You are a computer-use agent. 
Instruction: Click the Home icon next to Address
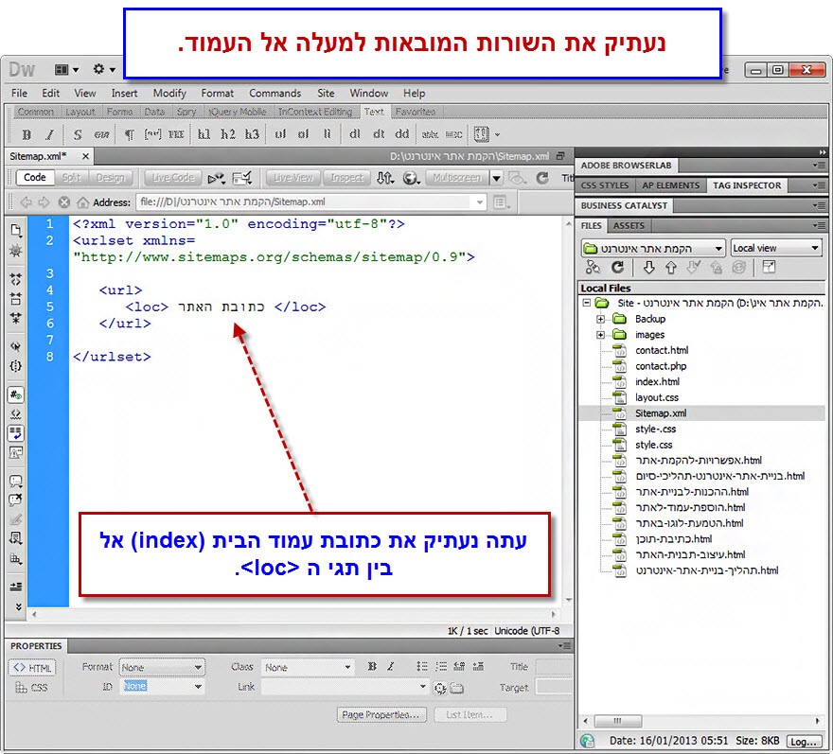[82, 202]
